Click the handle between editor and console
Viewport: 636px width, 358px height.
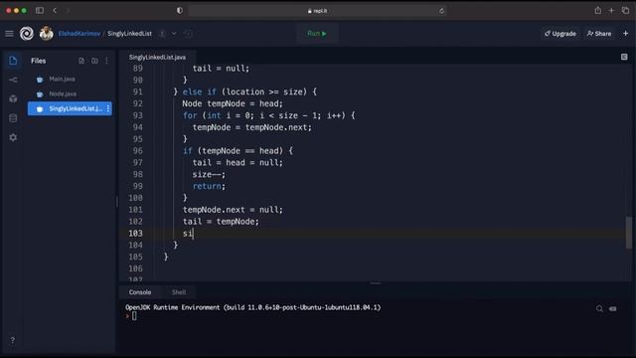[376, 283]
